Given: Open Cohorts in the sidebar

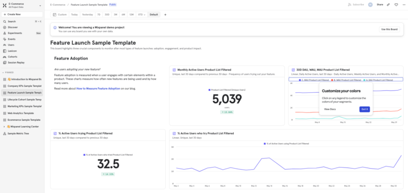Looking at the screenshot, I should [x=22, y=57].
